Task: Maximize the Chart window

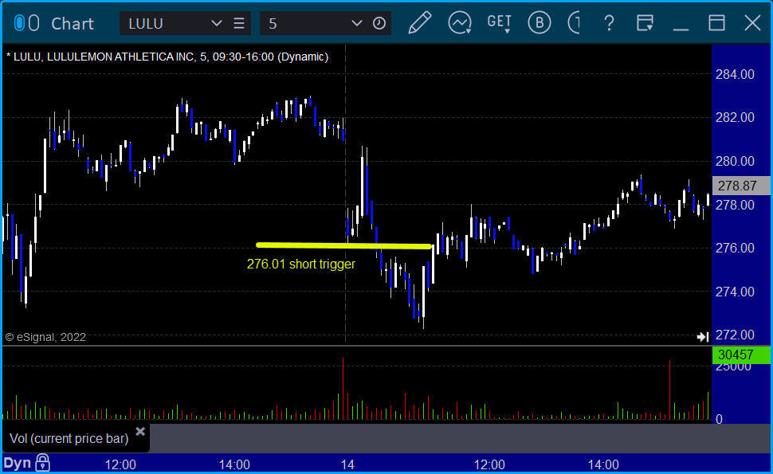Action: (716, 22)
